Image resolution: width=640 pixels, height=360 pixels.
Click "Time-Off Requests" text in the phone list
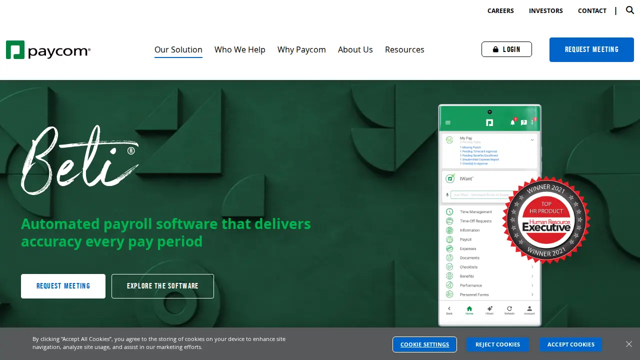(x=475, y=221)
